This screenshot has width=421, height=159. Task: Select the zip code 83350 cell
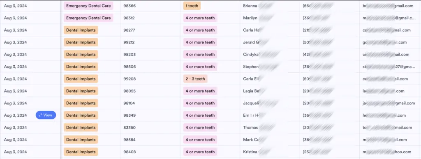click(x=150, y=128)
